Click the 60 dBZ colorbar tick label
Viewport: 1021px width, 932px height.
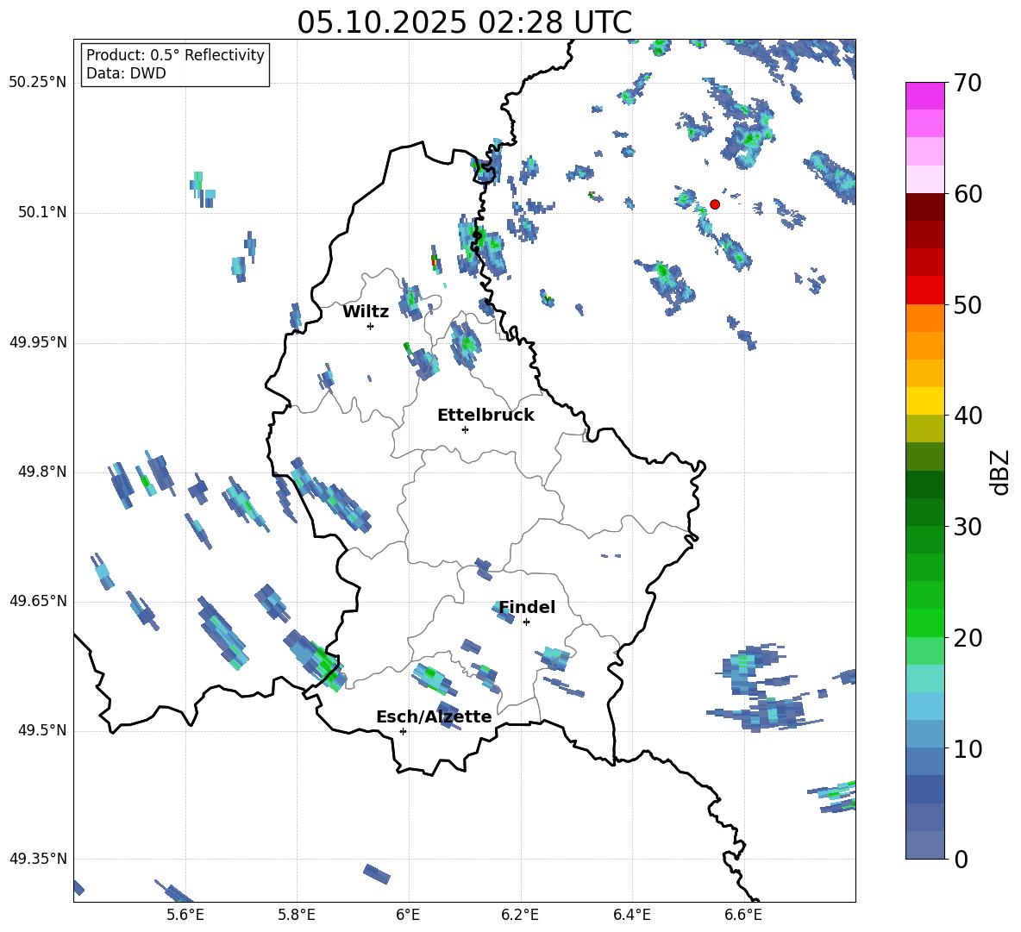[968, 194]
